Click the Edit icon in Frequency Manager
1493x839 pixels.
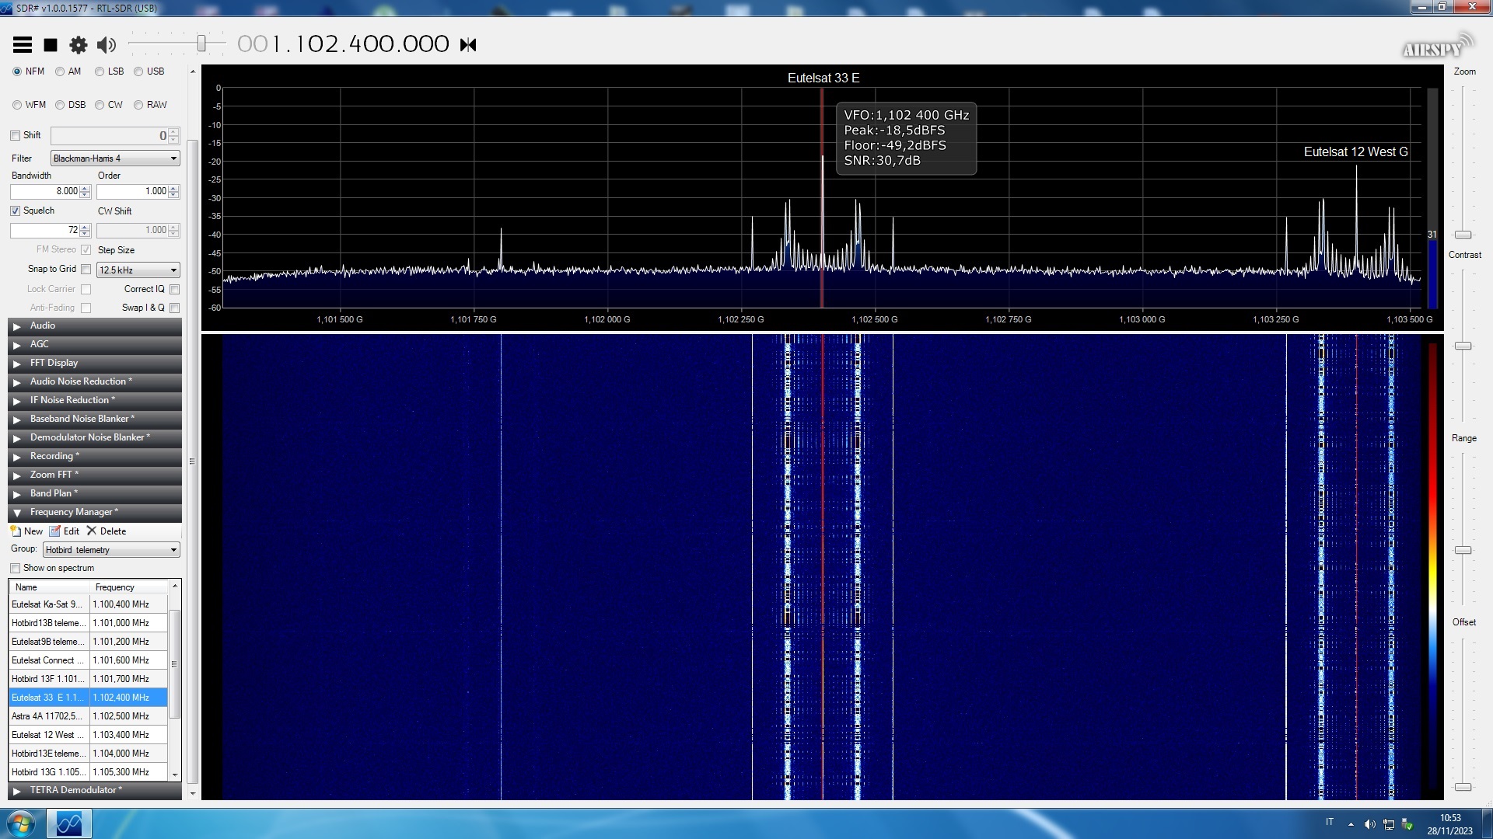[x=55, y=531]
